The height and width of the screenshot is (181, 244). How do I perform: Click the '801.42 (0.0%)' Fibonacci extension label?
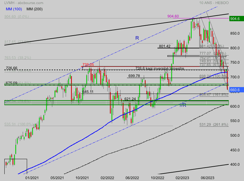[212, 46]
